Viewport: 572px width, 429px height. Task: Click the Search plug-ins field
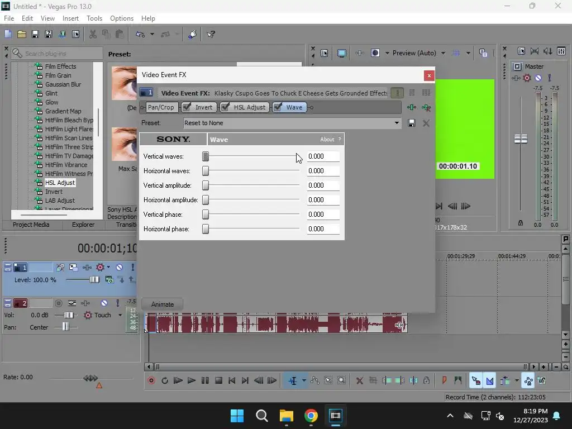tap(57, 53)
